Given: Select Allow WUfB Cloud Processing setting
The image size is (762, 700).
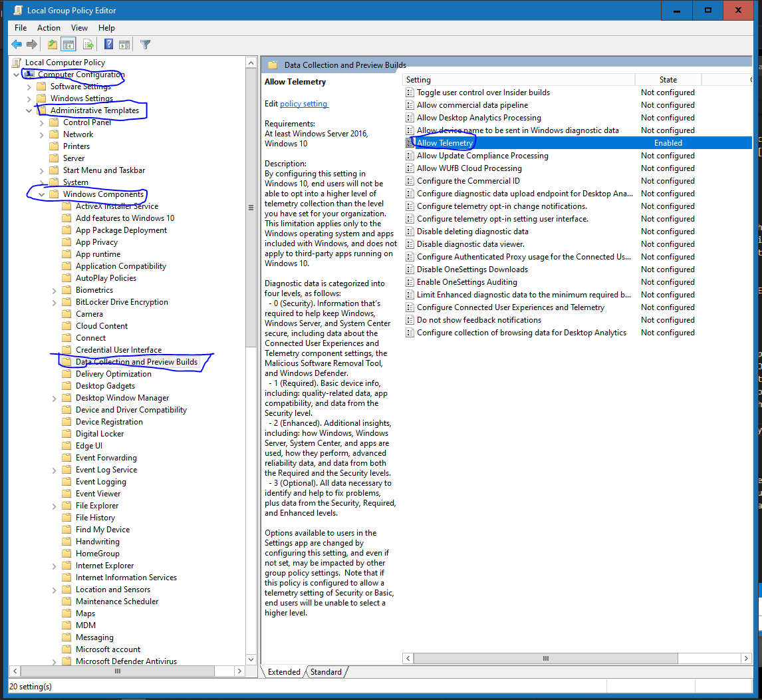Looking at the screenshot, I should [x=469, y=168].
